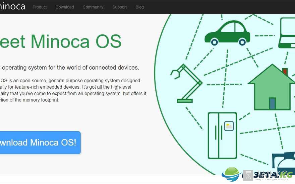Open the Support nav link

tap(119, 7)
